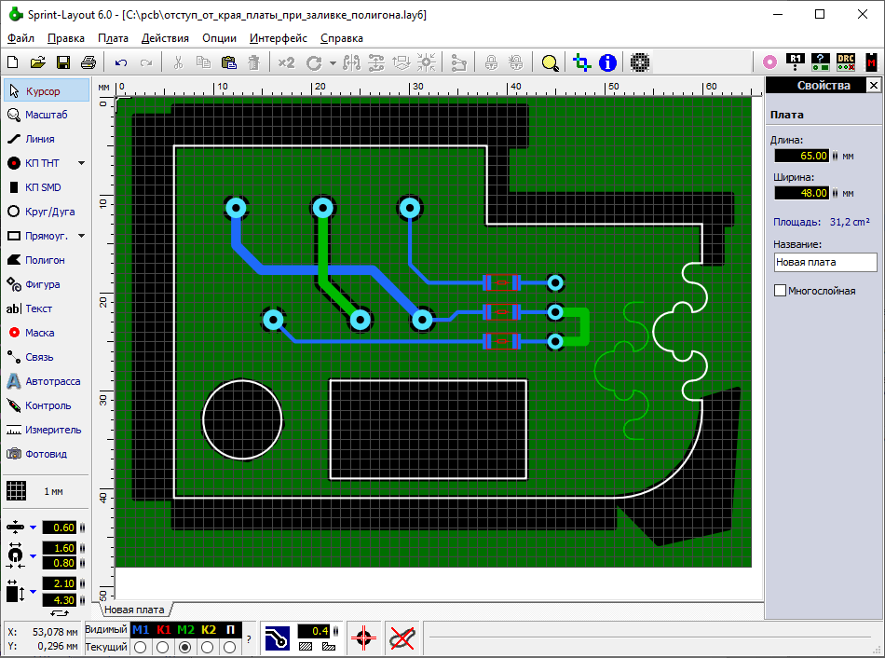Set K2 as the current layer
Viewport: 885px width, 658px height.
pos(208,647)
